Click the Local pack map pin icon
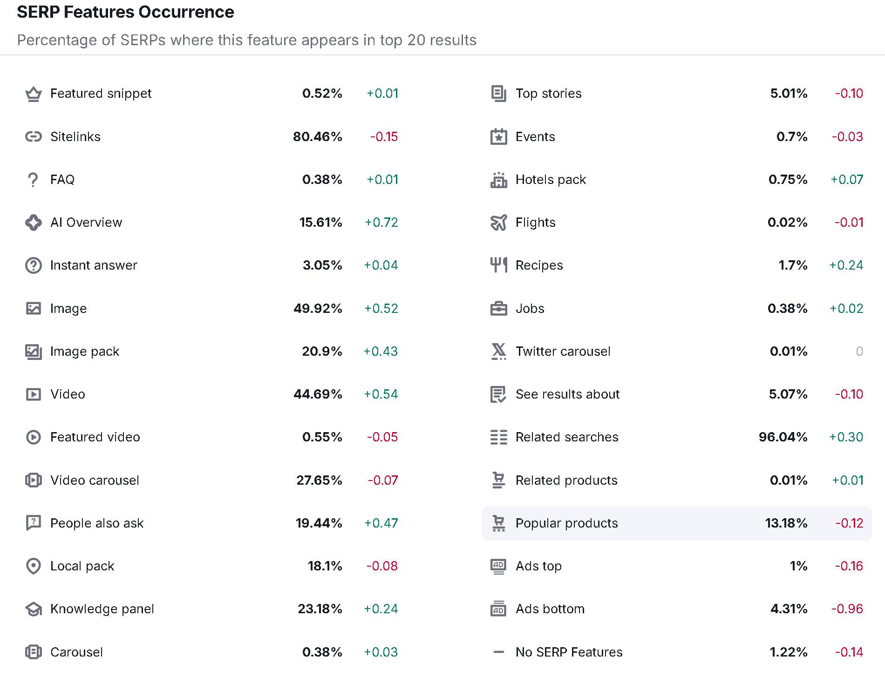The height and width of the screenshot is (684, 885). pos(33,566)
